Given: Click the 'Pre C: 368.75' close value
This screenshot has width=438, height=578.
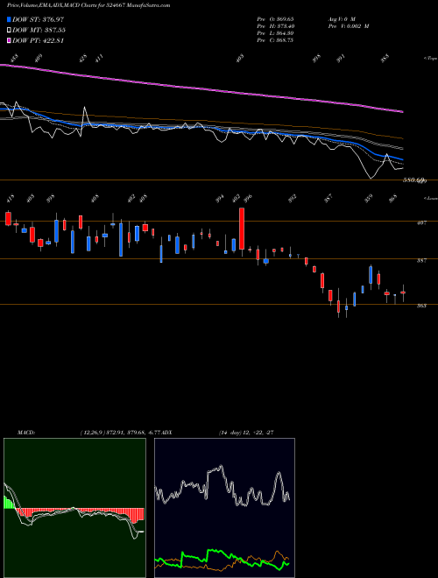Looking at the screenshot, I should point(275,40).
